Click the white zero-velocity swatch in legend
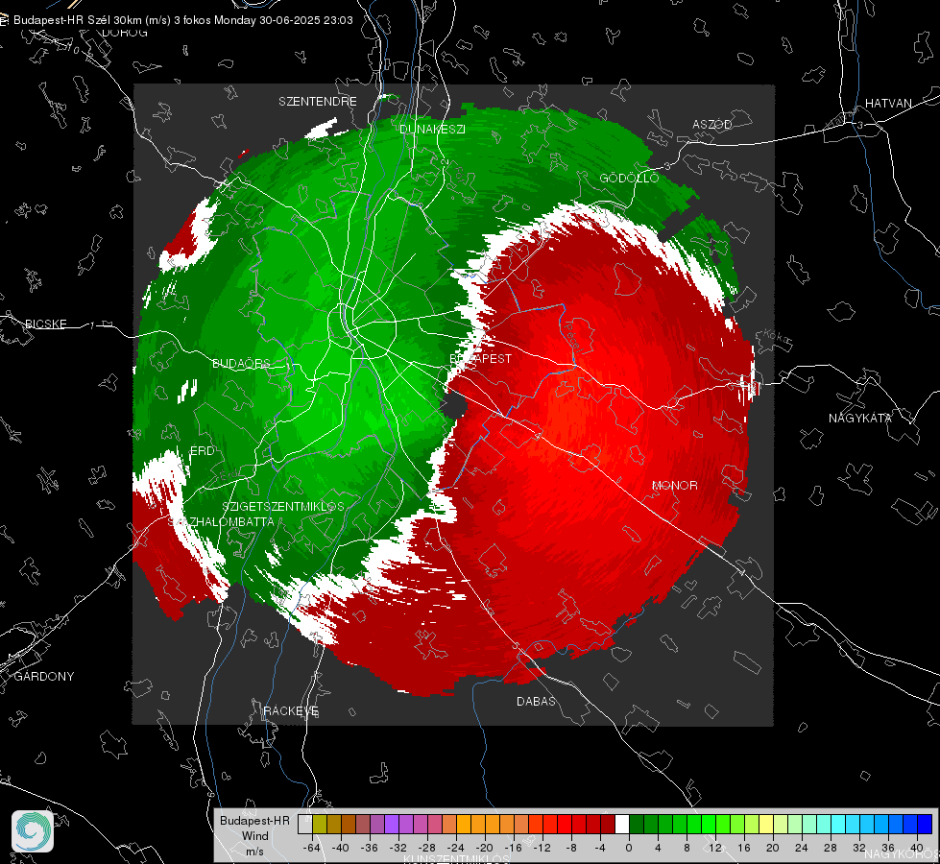940x864 pixels. (622, 824)
